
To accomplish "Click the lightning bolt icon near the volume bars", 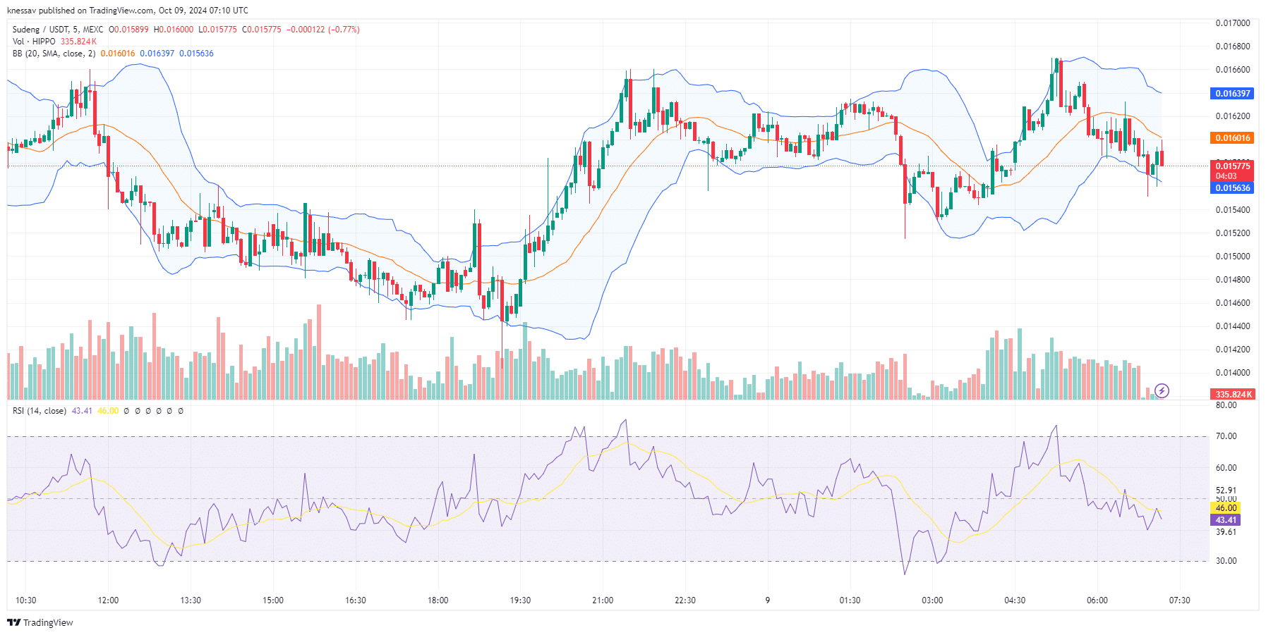I will (x=1162, y=390).
